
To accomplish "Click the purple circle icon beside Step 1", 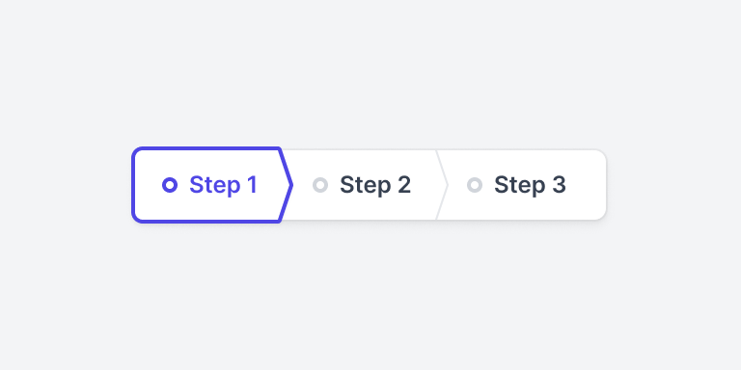I will [x=170, y=185].
